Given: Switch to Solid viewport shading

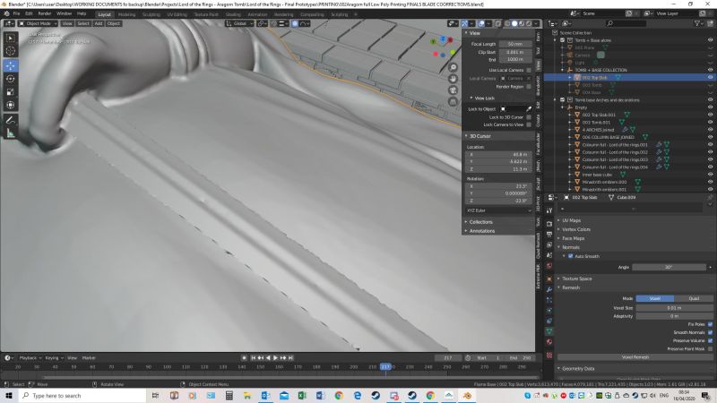Looking at the screenshot, I should (514, 23).
